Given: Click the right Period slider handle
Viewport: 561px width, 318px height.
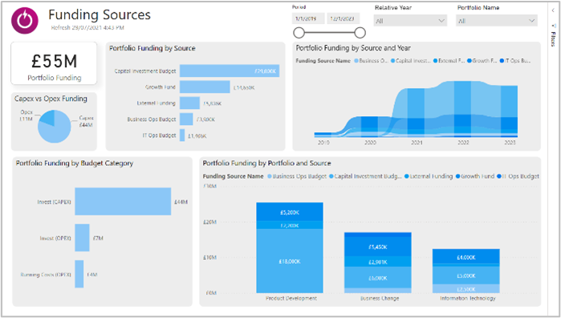Looking at the screenshot, I should (360, 33).
